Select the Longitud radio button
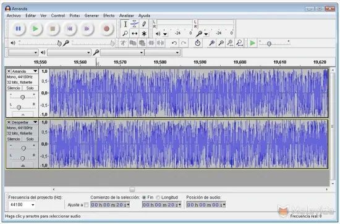The height and width of the screenshot is (224, 340). point(158,197)
